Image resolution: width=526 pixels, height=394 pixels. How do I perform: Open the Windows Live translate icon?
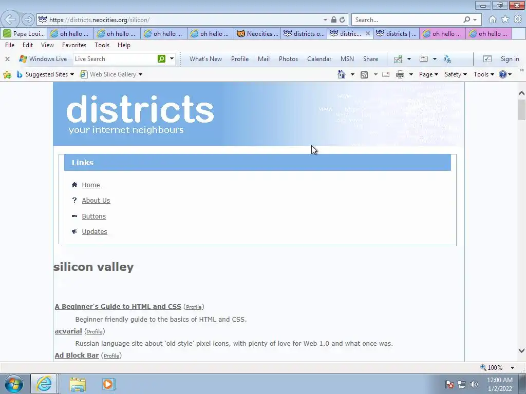click(x=447, y=59)
